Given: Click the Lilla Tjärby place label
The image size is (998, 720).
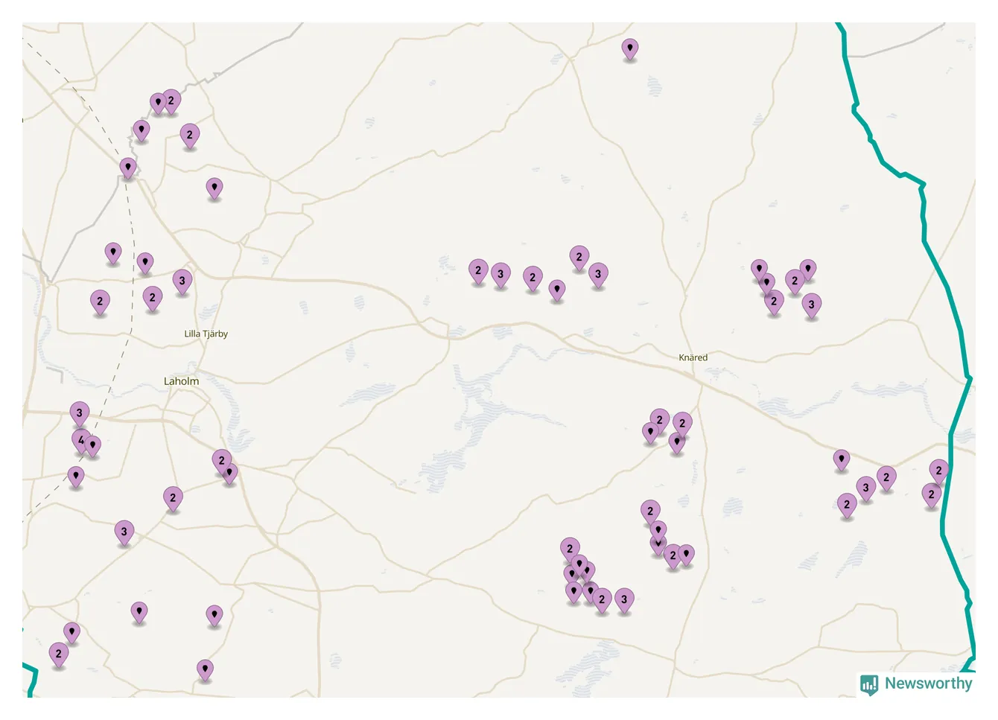Looking at the screenshot, I should click(x=206, y=334).
